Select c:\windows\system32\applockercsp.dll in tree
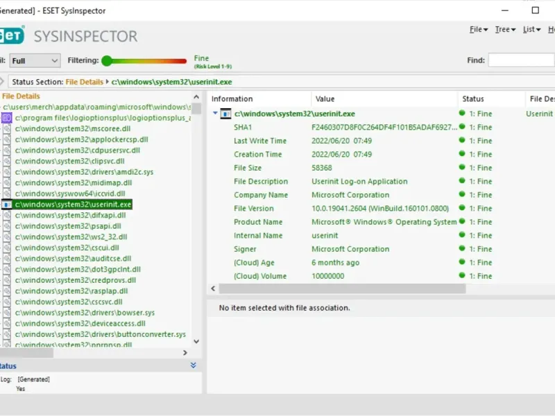The height and width of the screenshot is (416, 555). (81, 139)
